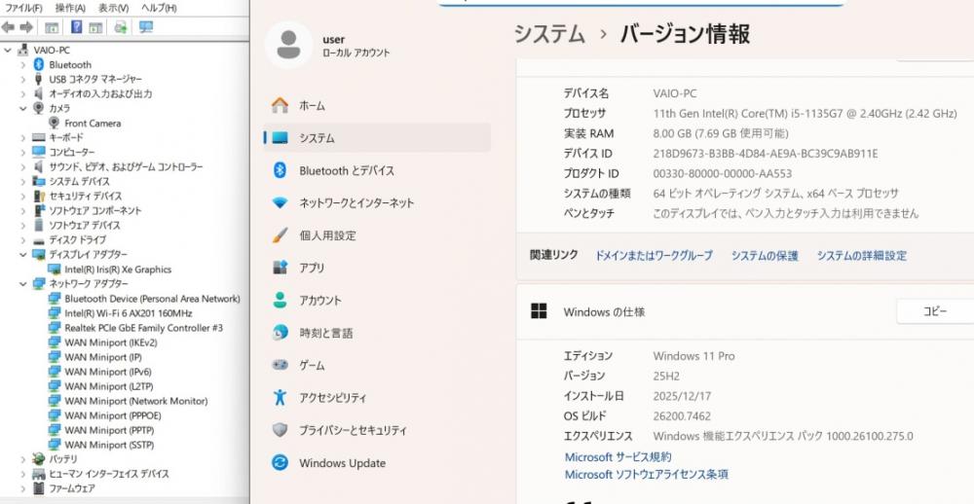The image size is (974, 504).
Task: Collapse the ディスプレイ アダプター category
Action: point(23,255)
